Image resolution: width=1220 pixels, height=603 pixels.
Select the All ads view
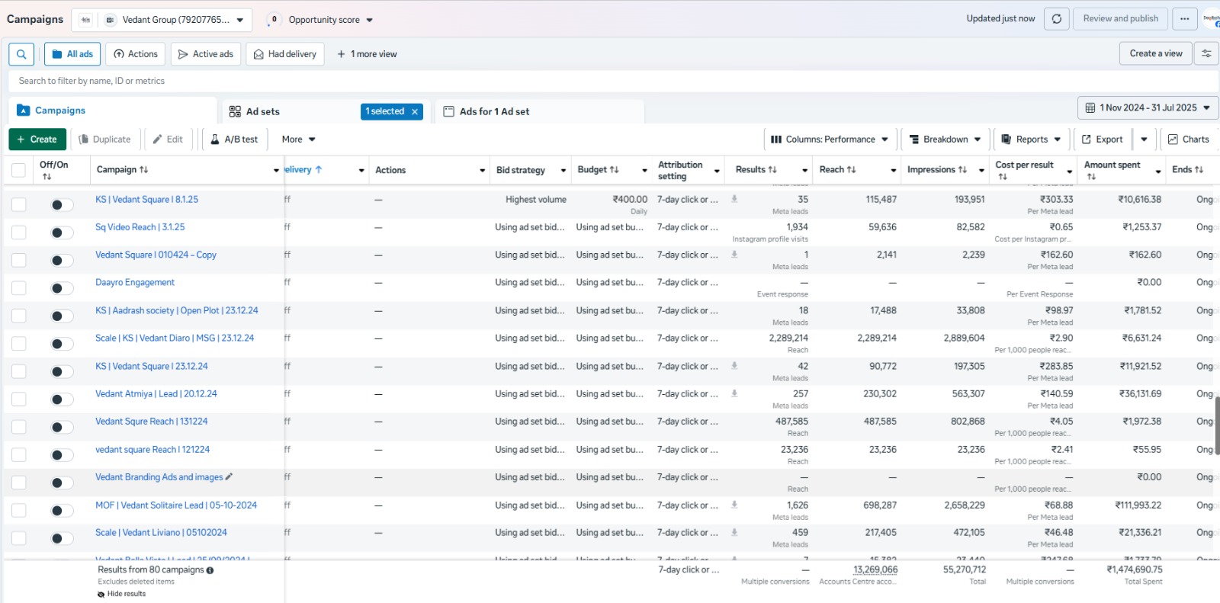tap(72, 54)
